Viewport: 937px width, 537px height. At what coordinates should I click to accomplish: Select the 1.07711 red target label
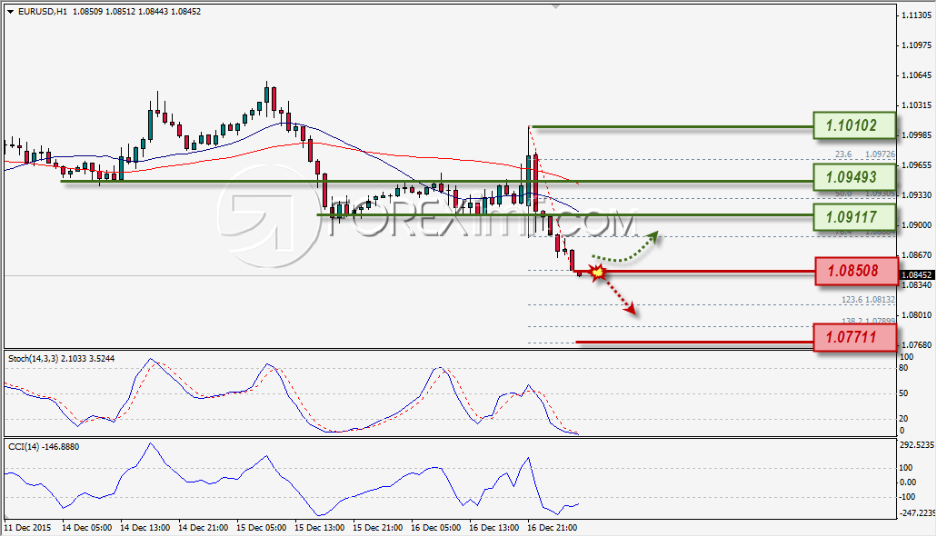tap(855, 337)
